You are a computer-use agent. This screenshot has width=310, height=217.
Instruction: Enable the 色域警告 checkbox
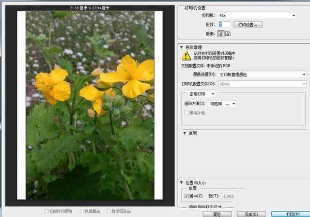(82, 211)
